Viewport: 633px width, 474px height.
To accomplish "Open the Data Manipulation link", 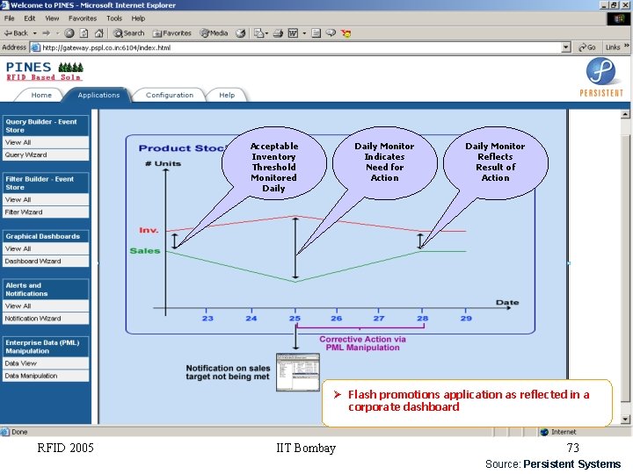I will (46, 376).
